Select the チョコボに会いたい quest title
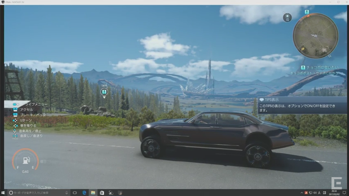 coord(322,67)
